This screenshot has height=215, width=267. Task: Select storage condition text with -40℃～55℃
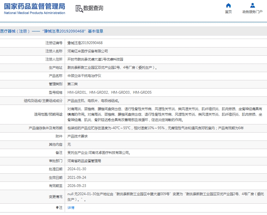pyautogui.click(x=155, y=128)
